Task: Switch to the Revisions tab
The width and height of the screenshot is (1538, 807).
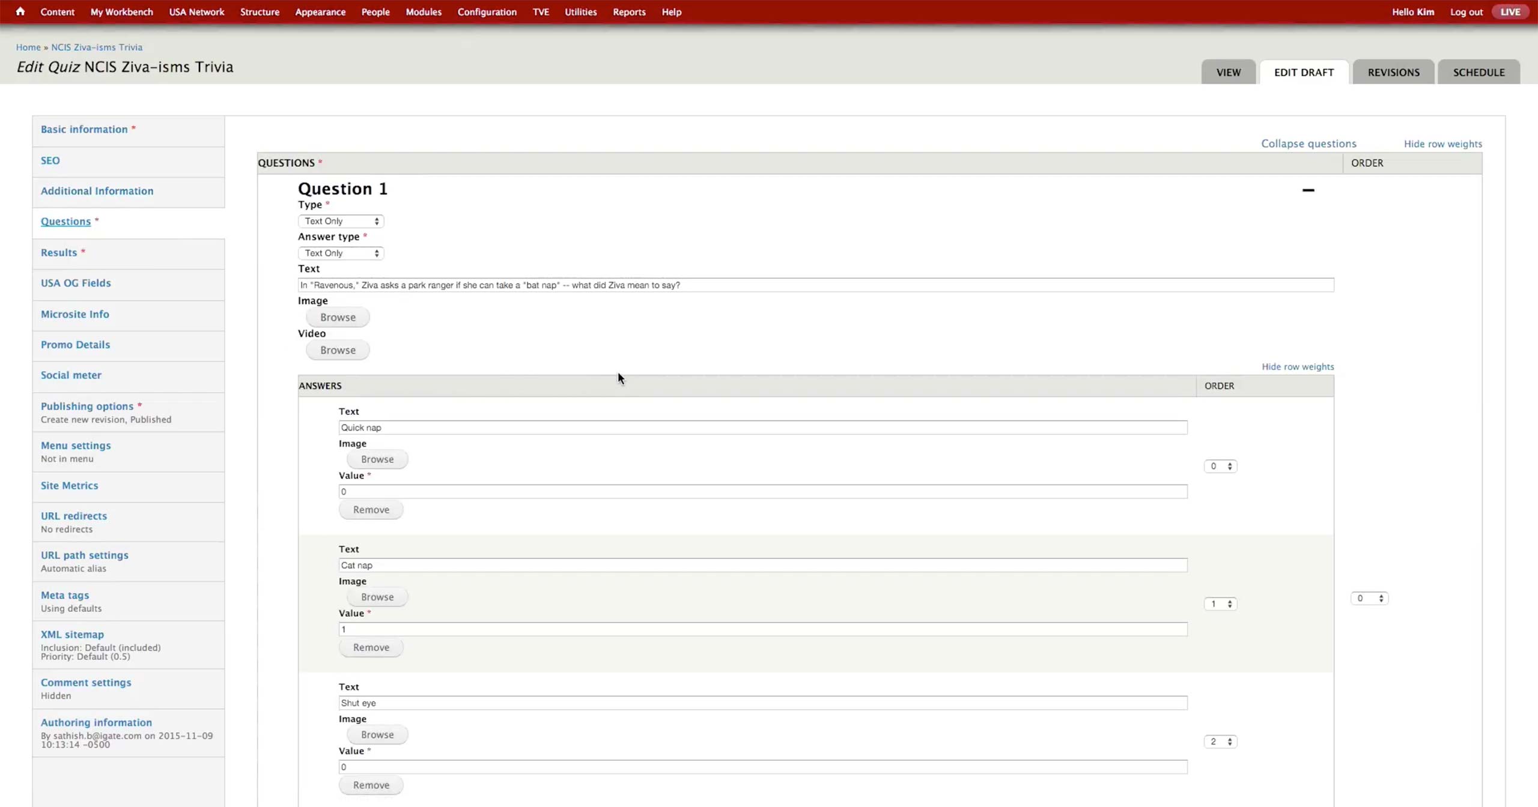Action: point(1393,72)
